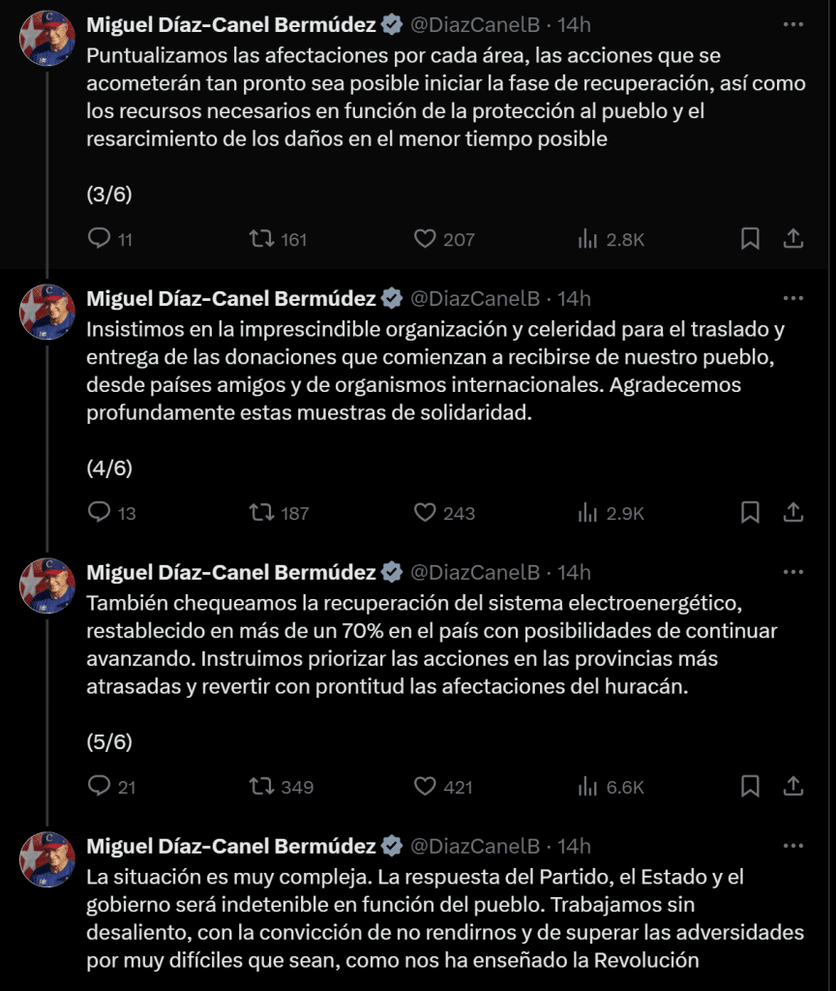Open more options on the (3/6) tweet

pos(792,24)
